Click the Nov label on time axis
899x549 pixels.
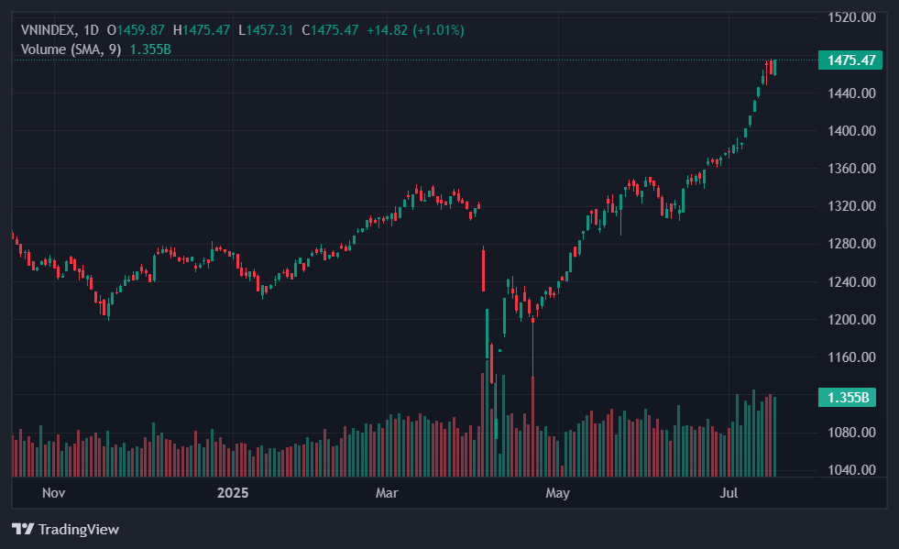53,493
